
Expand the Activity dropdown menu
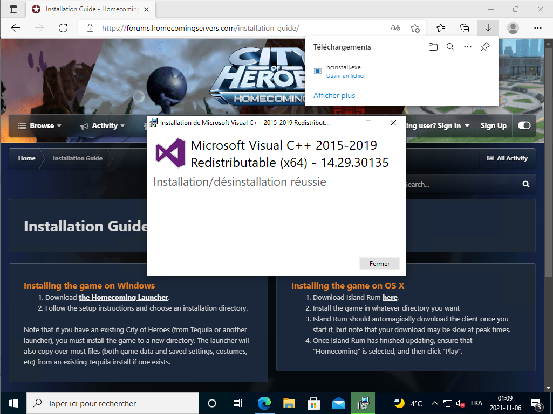tap(103, 125)
